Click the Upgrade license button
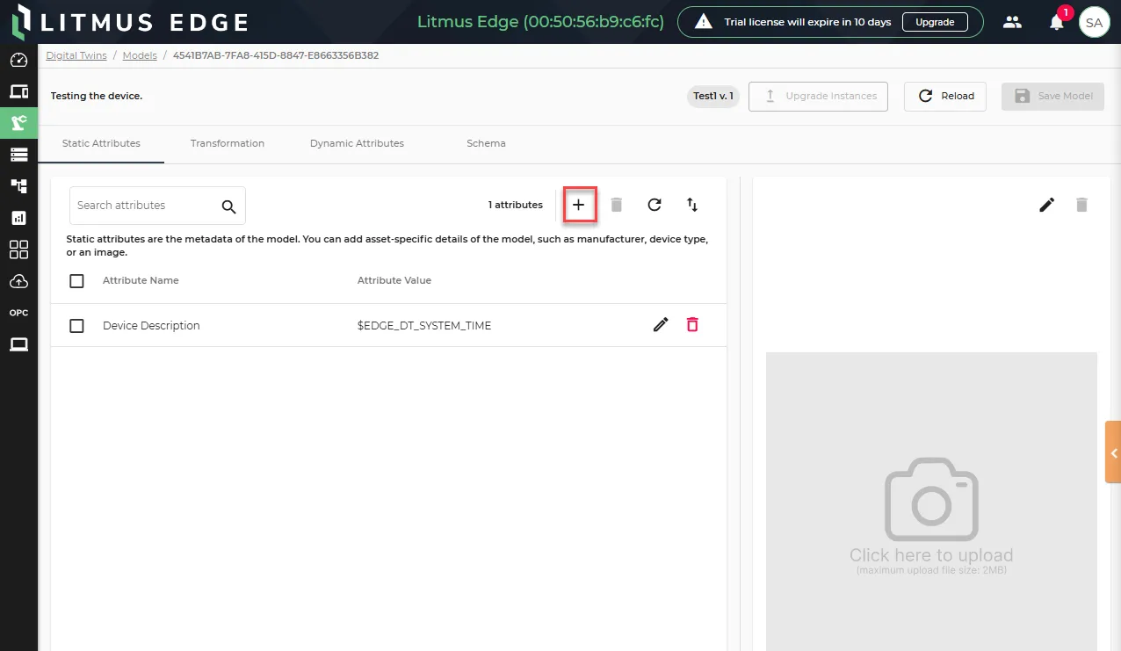This screenshot has height=651, width=1121. click(x=935, y=22)
